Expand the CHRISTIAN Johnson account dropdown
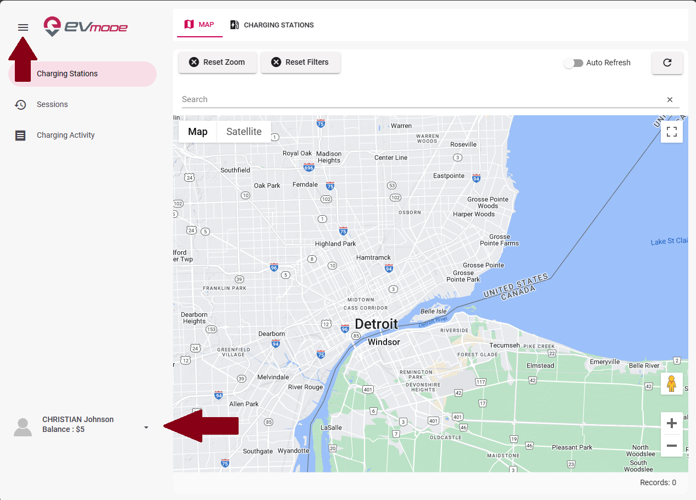Viewport: 696px width, 500px height. pos(146,428)
